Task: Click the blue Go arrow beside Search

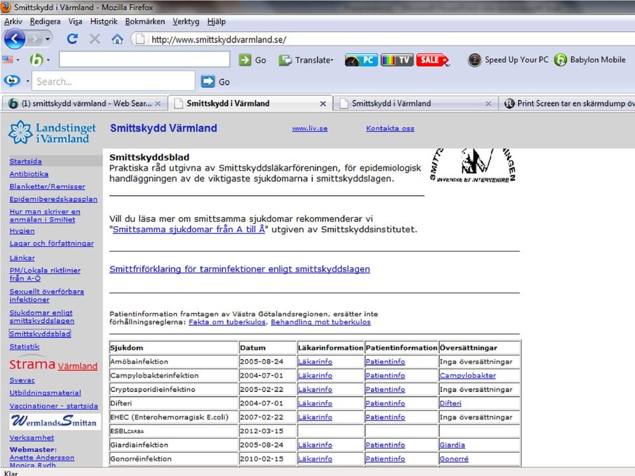Action: point(208,81)
